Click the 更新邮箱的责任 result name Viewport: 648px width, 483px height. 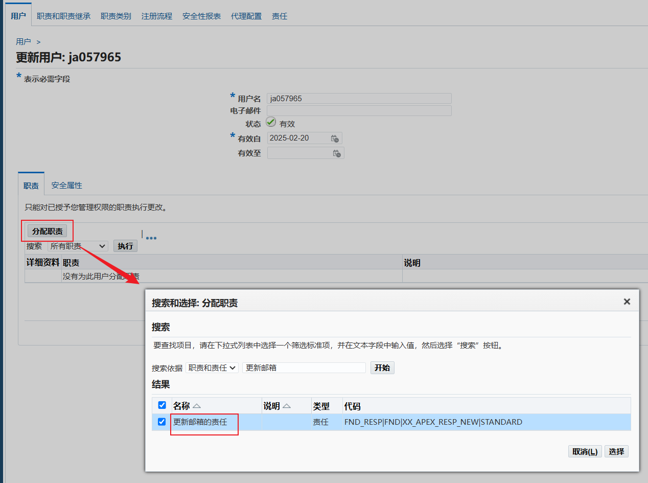tap(200, 422)
